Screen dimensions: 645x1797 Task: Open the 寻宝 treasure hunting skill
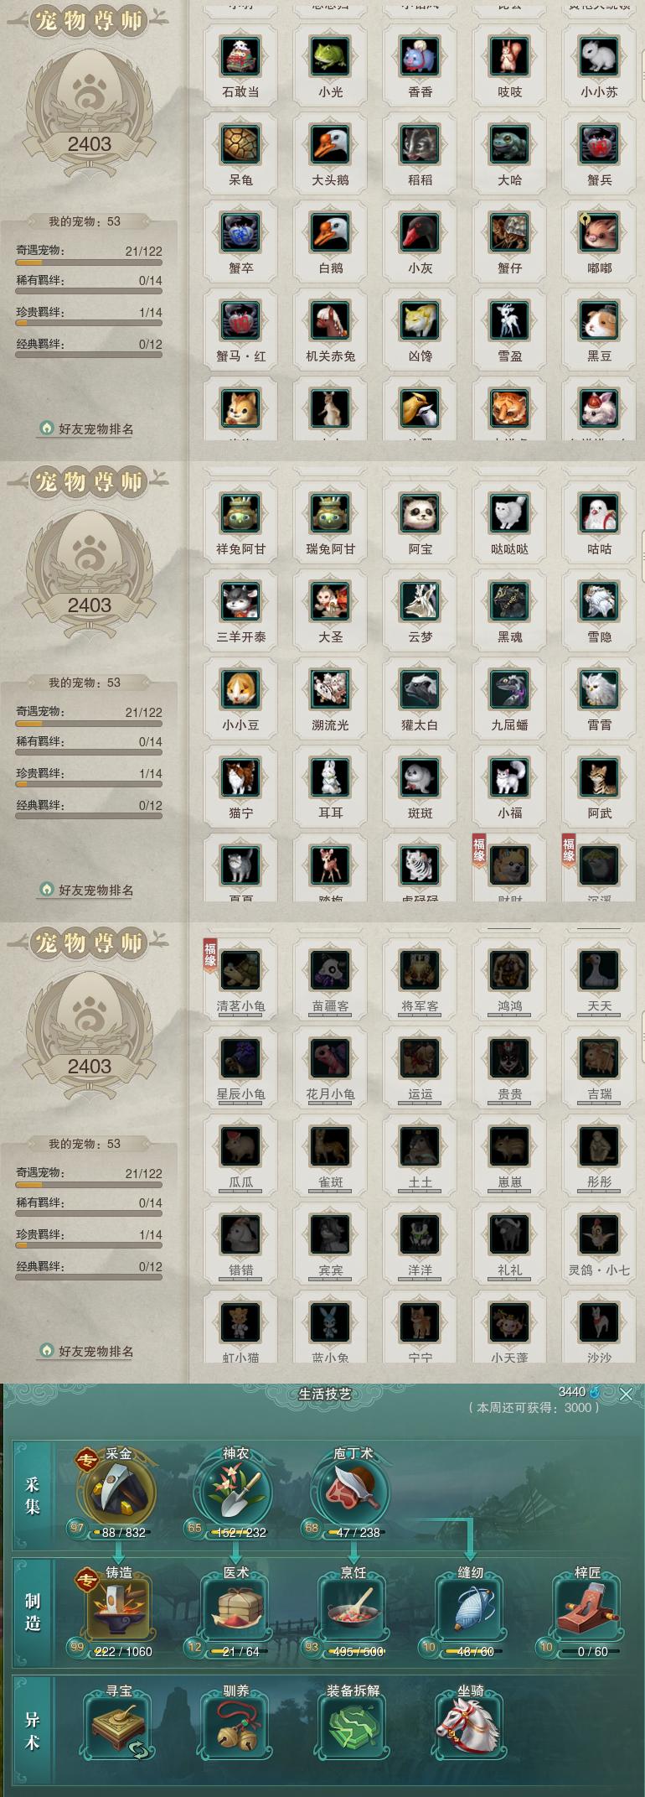tap(118, 1725)
